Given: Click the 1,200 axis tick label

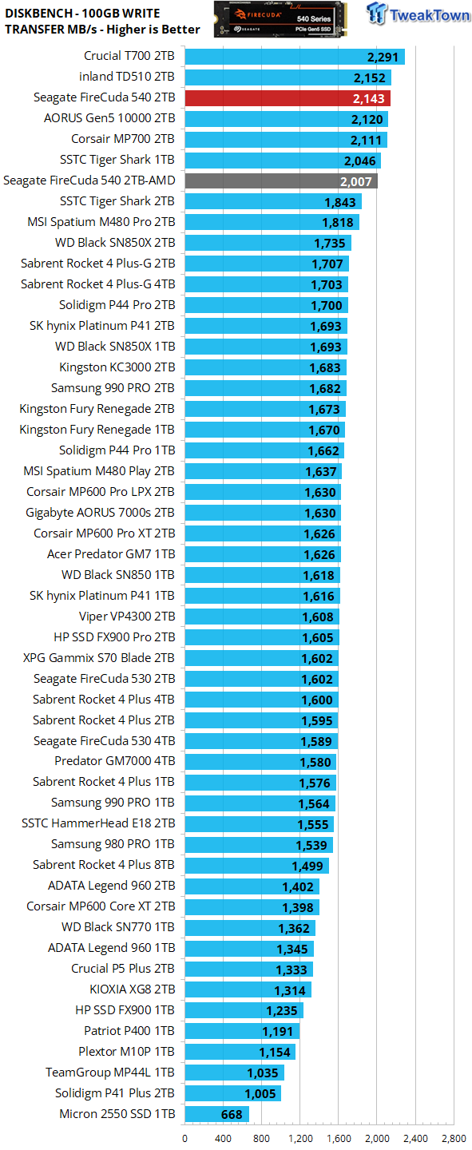Looking at the screenshot, I should coord(300,1139).
